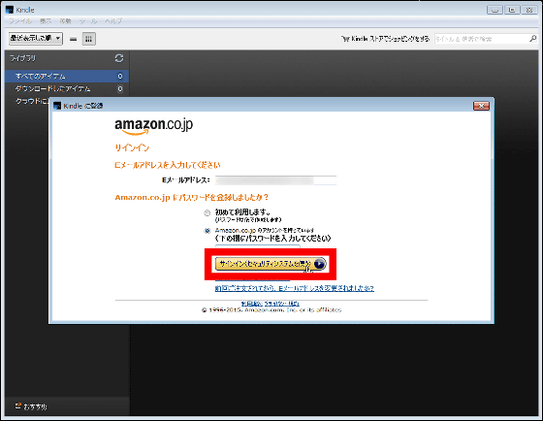Switch library to grid view
543x421 pixels.
88,39
